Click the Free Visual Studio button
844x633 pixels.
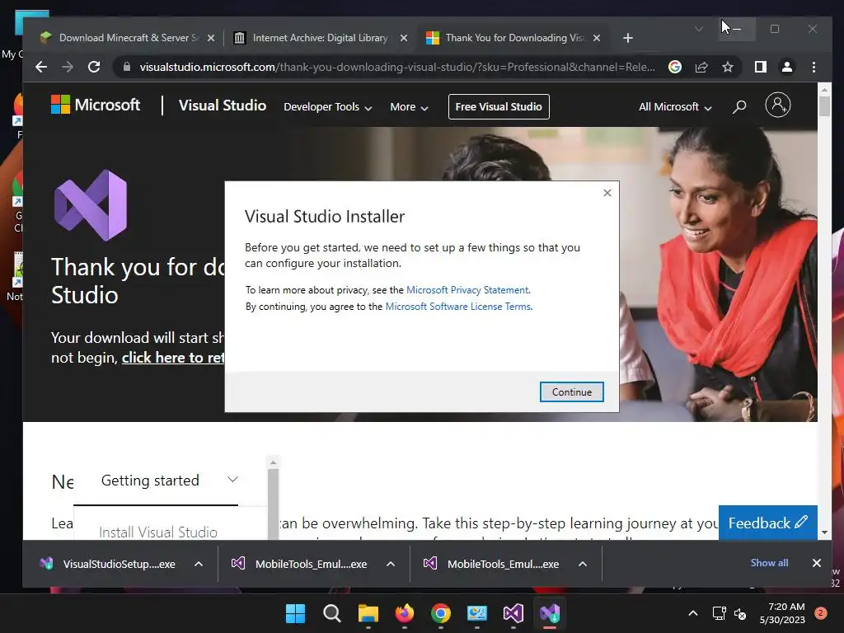(x=499, y=106)
